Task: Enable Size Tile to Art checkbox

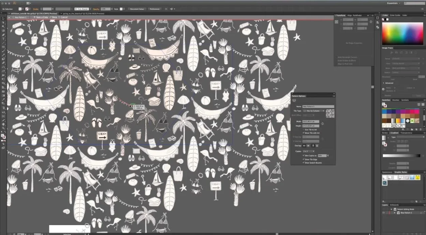Action: click(x=304, y=130)
